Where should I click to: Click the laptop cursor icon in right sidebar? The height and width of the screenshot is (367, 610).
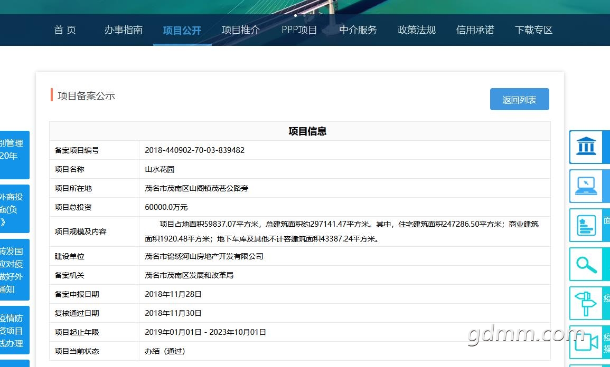586,186
